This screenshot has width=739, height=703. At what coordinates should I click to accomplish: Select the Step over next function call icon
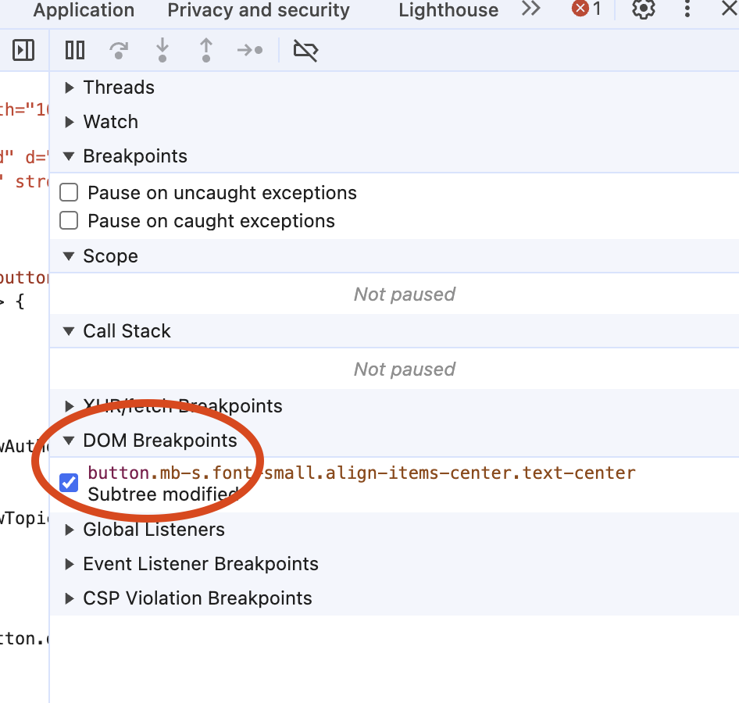click(119, 49)
